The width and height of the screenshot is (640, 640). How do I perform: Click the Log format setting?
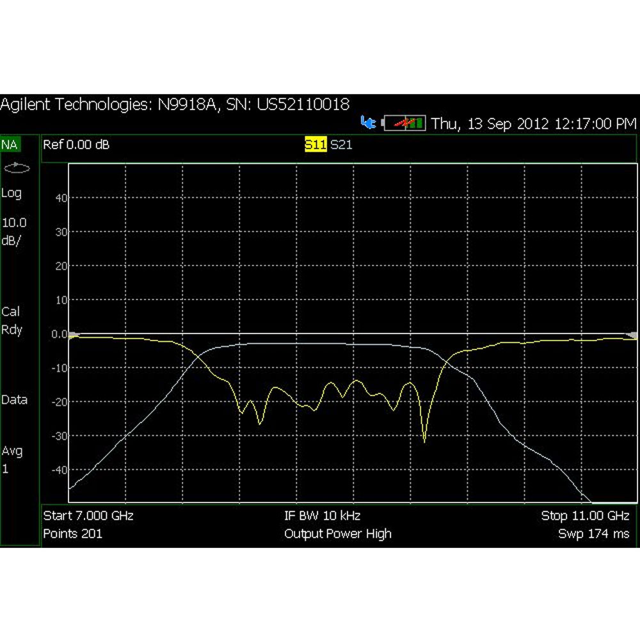click(x=12, y=193)
